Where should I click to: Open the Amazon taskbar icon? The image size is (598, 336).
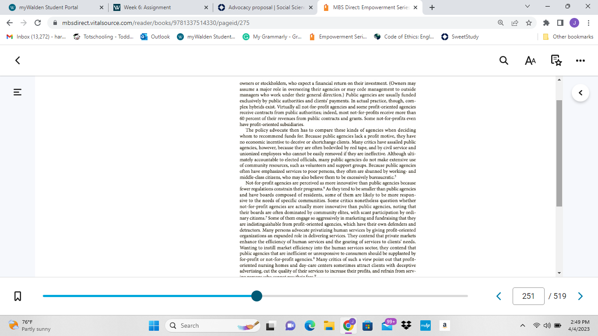(x=444, y=325)
